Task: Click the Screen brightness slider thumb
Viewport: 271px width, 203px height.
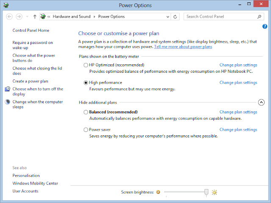Action: [x=206, y=192]
